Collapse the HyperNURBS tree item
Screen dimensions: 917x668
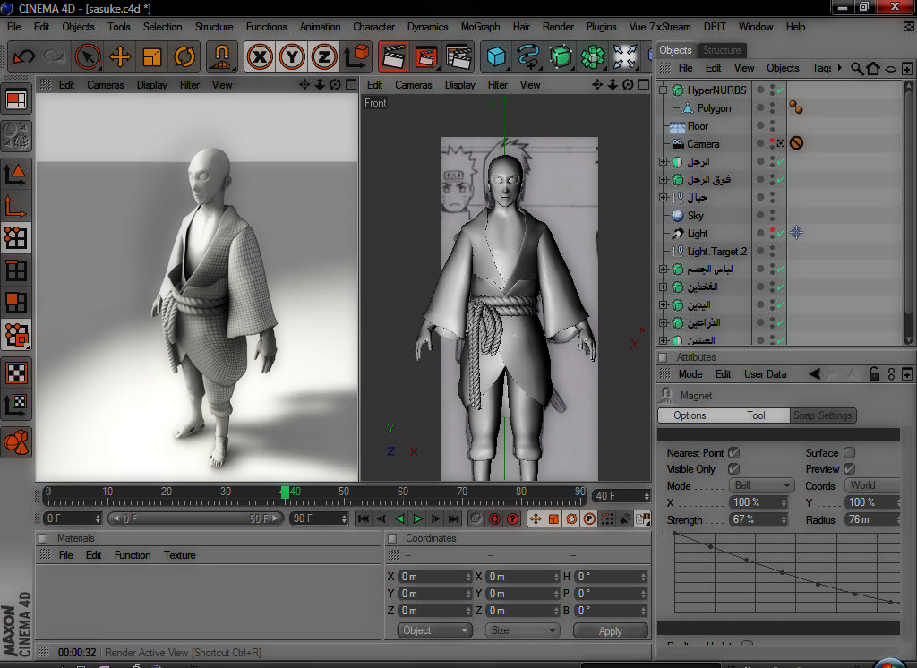click(x=664, y=90)
